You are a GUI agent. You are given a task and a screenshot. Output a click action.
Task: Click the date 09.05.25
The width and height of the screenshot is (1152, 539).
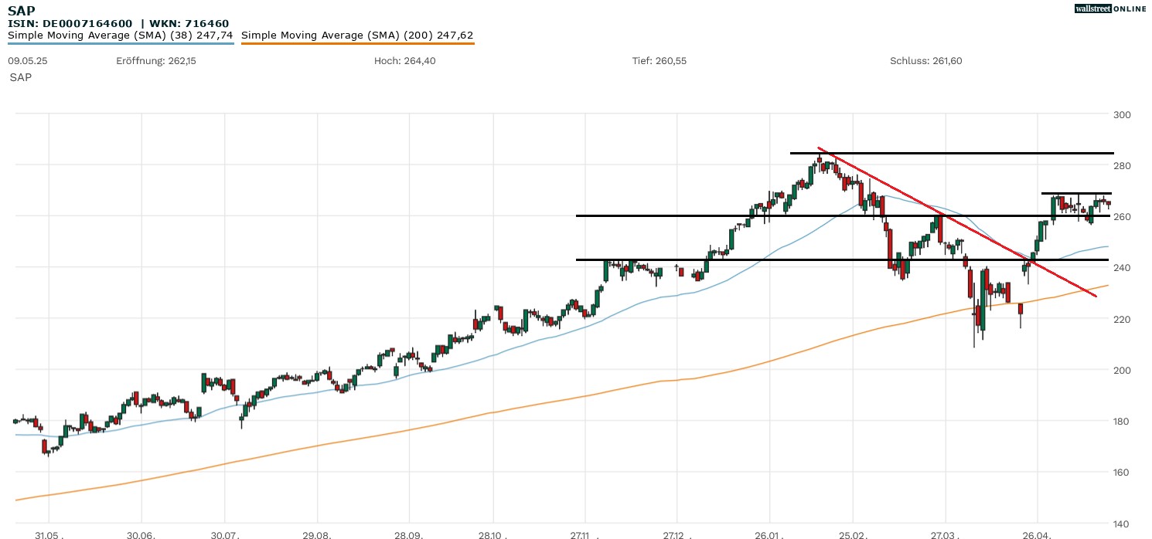[x=28, y=61]
